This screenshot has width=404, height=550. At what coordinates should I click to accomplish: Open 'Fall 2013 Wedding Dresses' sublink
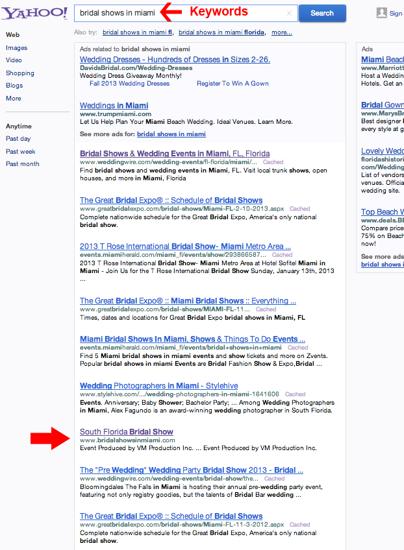130,84
